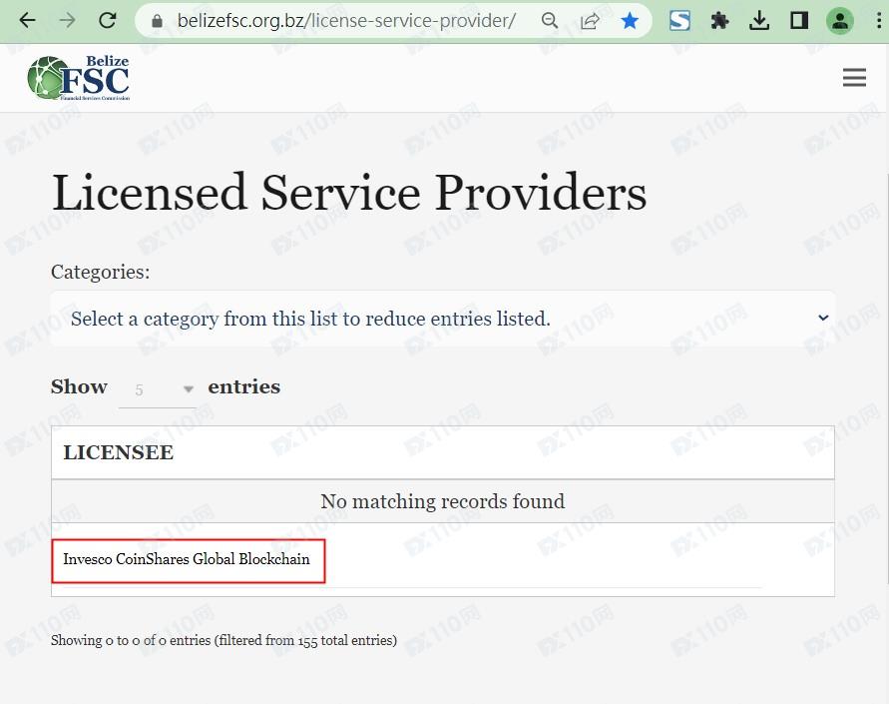
Task: Change the Show entries count dropdown
Action: [158, 389]
